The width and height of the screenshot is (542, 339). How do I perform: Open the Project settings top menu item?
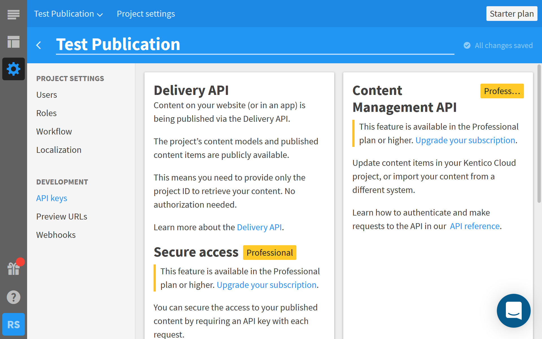(x=146, y=14)
